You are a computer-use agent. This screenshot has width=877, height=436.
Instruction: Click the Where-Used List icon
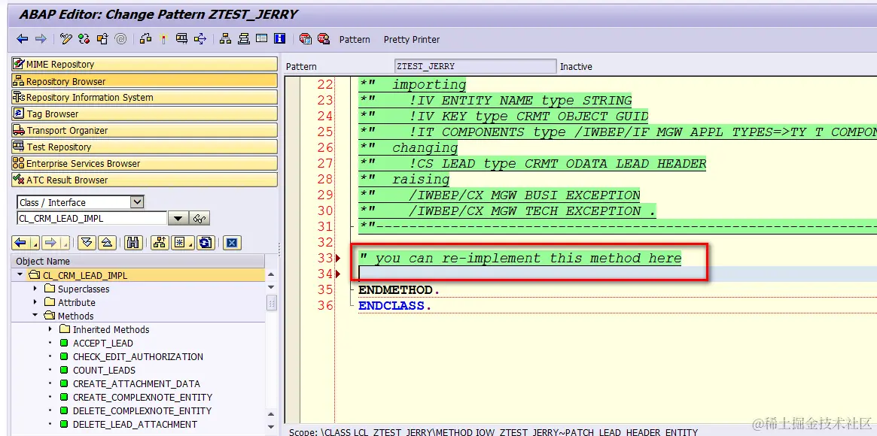[199, 38]
